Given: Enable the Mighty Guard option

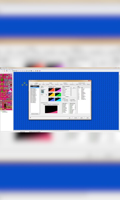Looking at the screenshot, I should pos(69,101).
